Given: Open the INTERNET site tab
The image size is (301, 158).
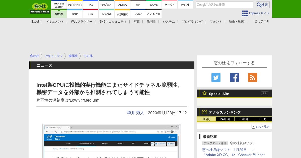Looking at the screenshot, I should pos(75,5).
